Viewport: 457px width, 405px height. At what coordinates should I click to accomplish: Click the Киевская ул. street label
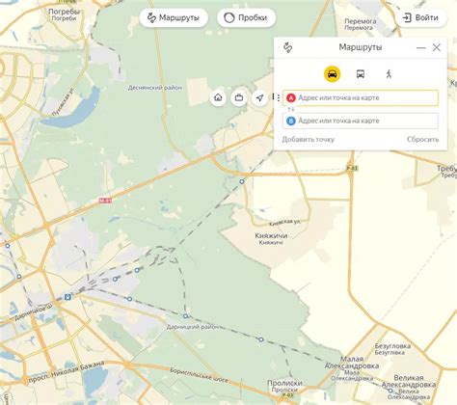(x=284, y=222)
